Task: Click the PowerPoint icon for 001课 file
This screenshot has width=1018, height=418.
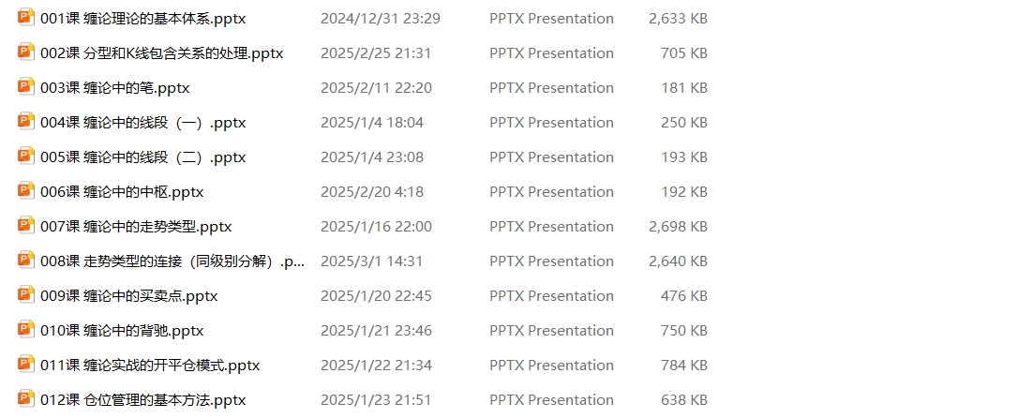Action: [x=26, y=17]
